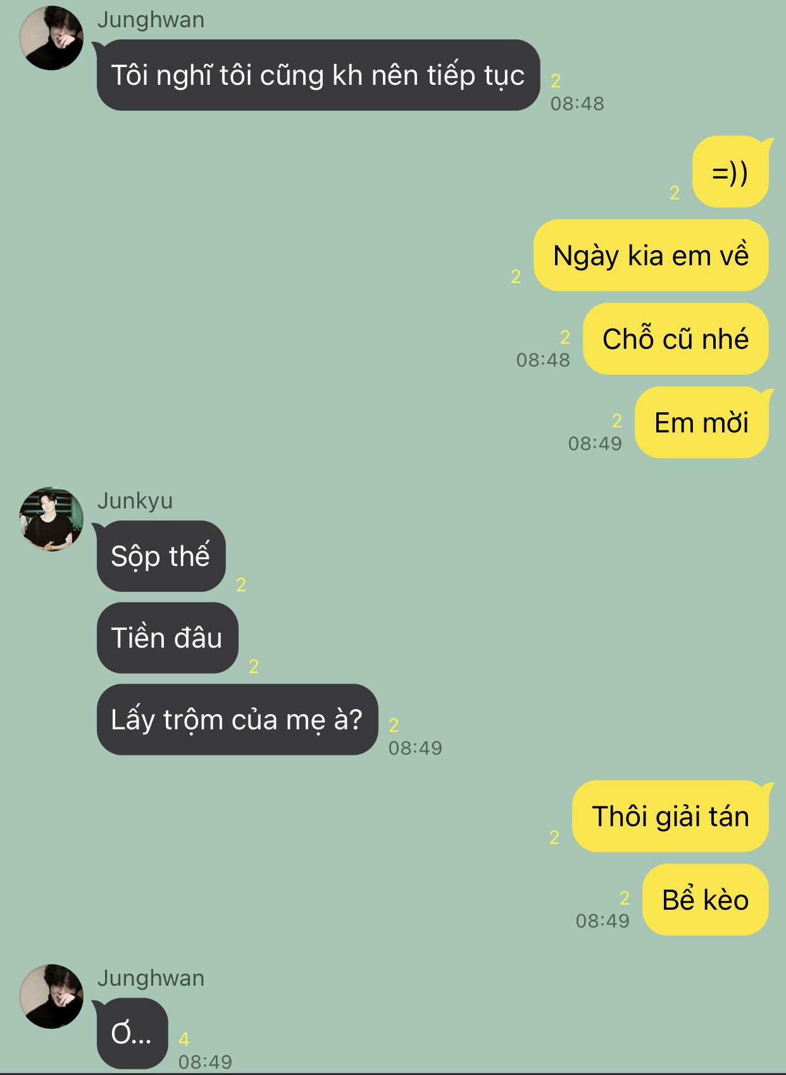The image size is (786, 1075).
Task: Select the 'Thôi giải tán' bubble
Action: coord(671,816)
